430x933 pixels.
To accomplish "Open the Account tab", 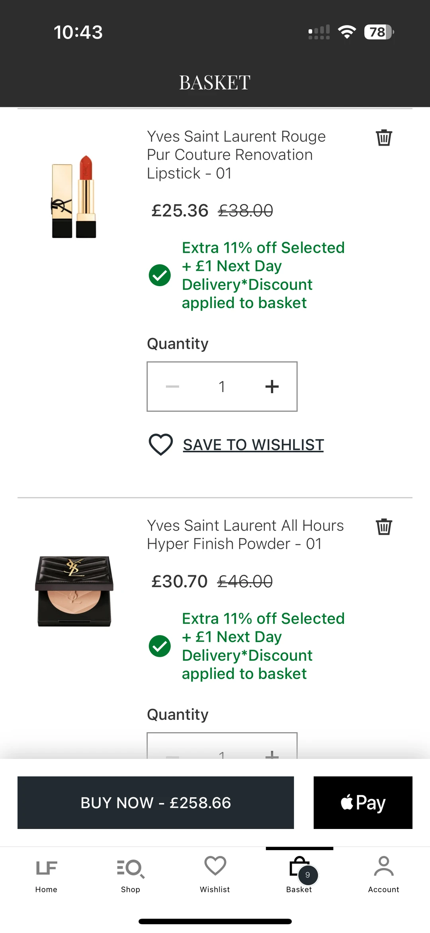I will (383, 874).
